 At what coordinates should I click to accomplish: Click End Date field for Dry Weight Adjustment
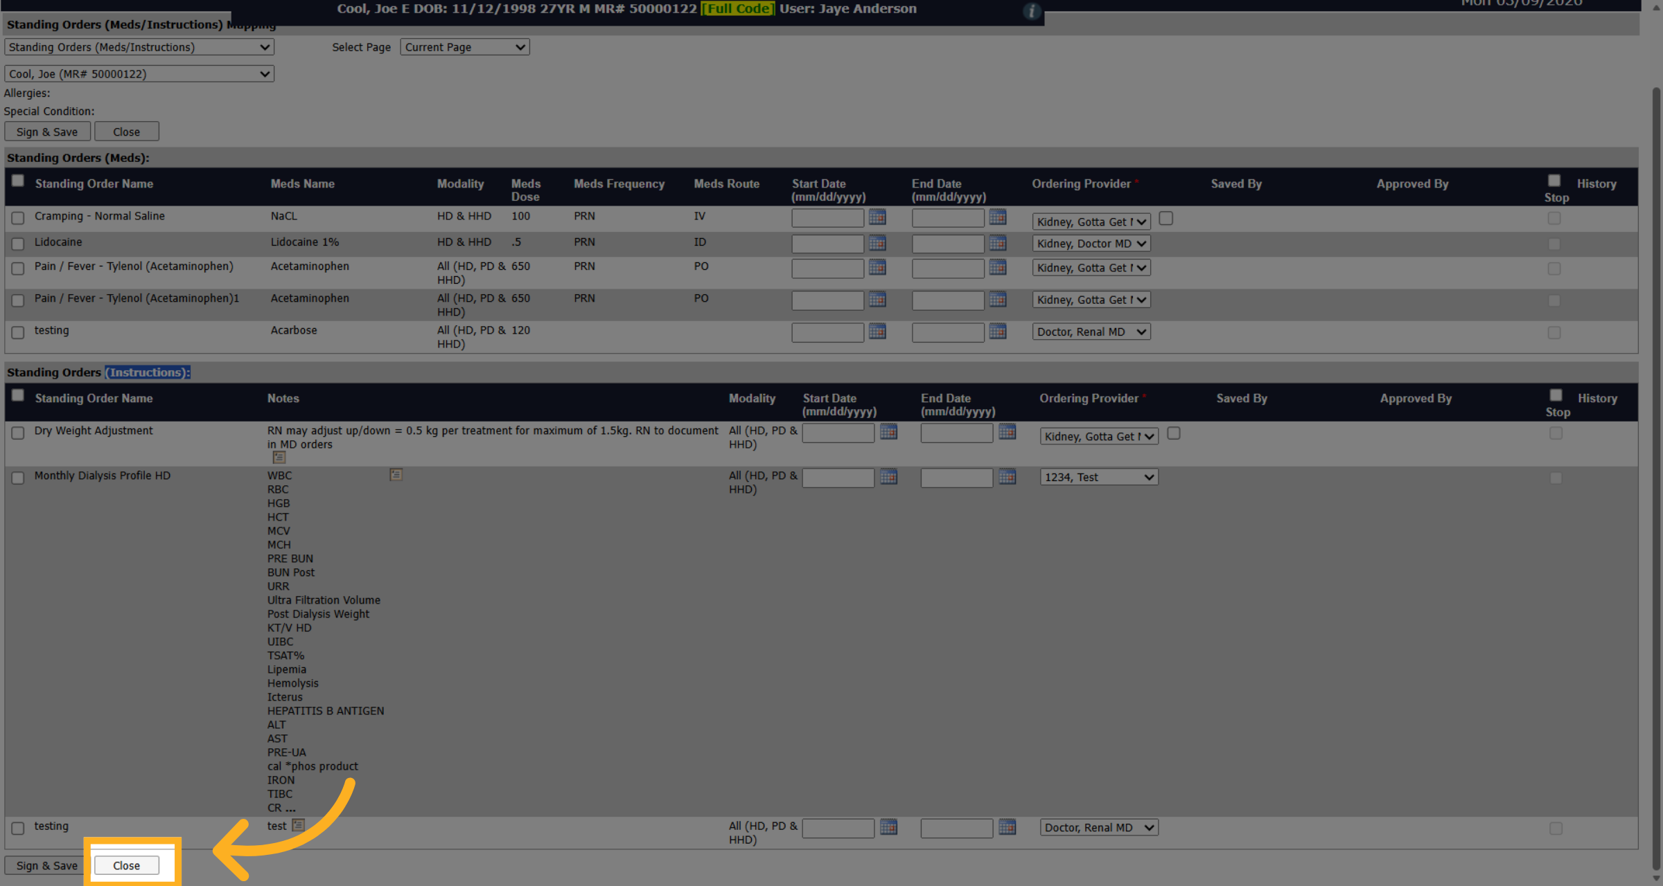(x=956, y=433)
